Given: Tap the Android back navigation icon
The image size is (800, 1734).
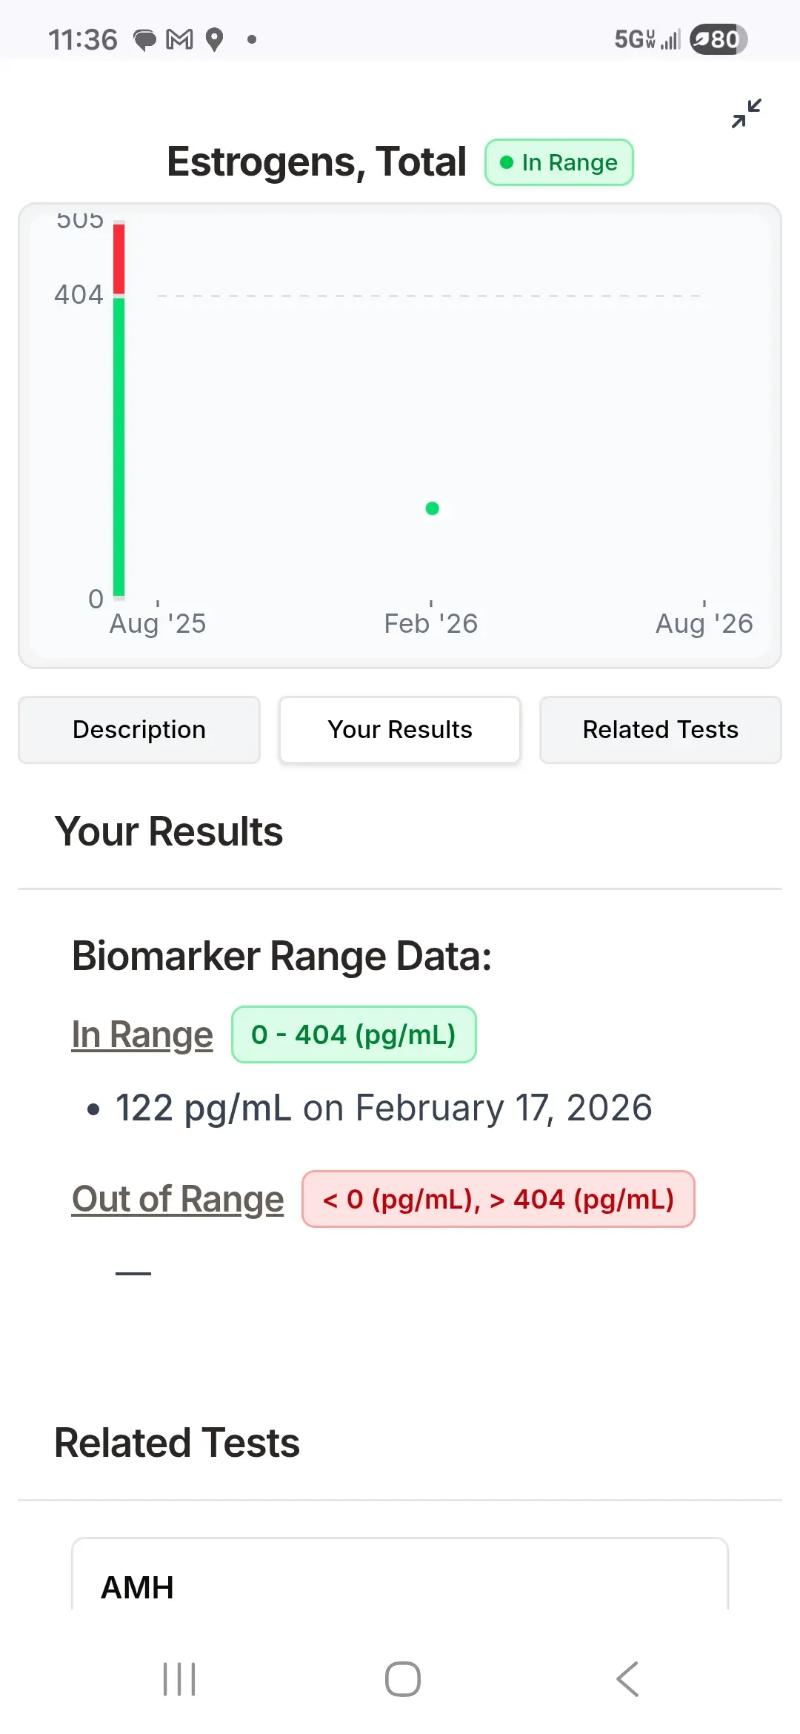Looking at the screenshot, I should pos(627,1678).
